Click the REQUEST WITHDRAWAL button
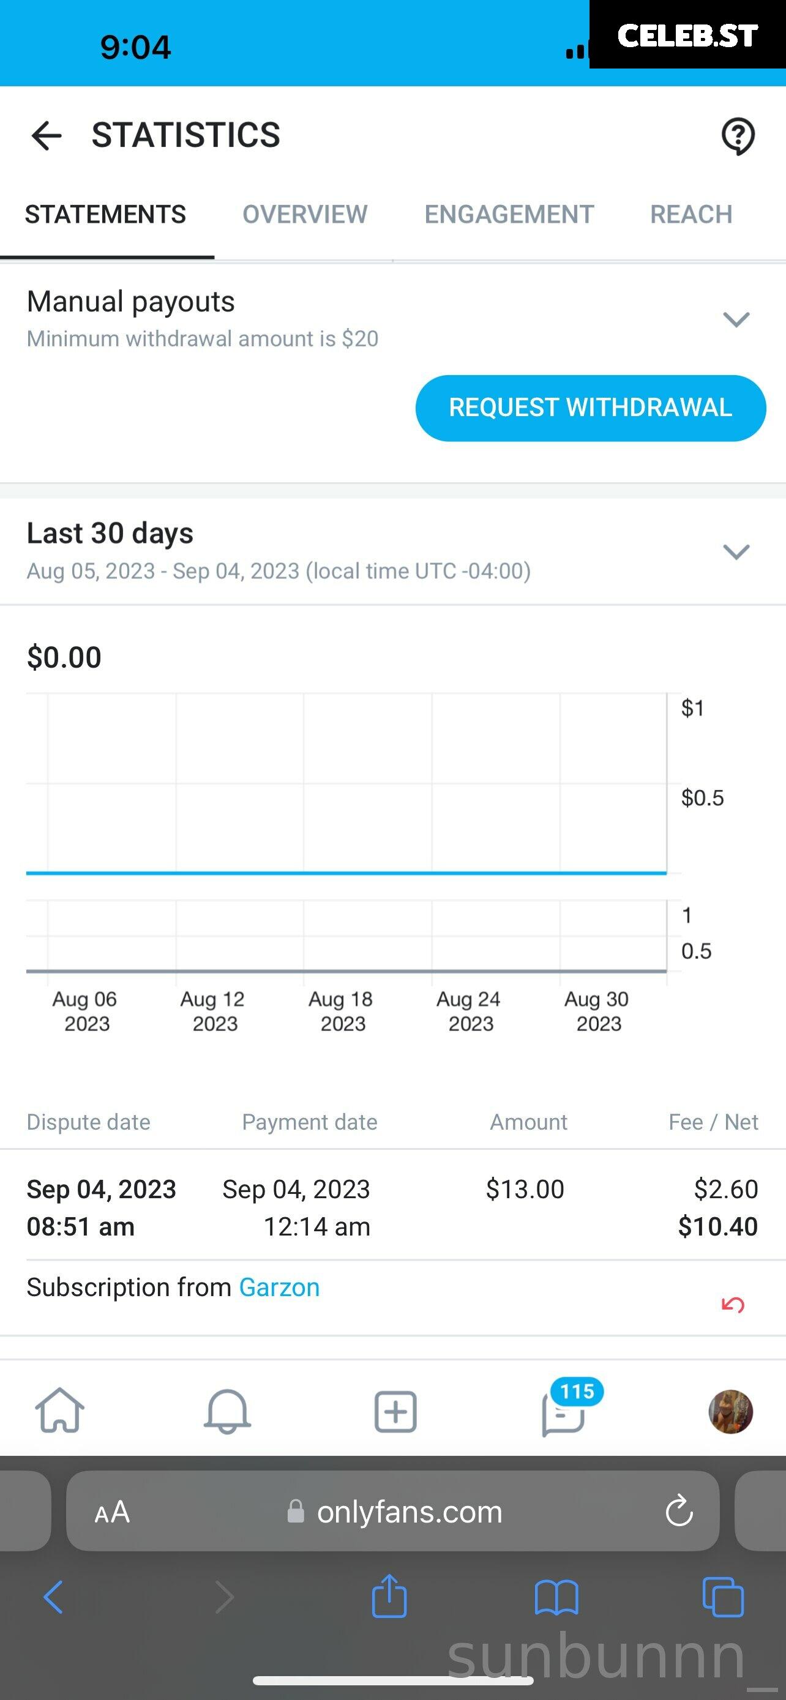The height and width of the screenshot is (1700, 786). point(591,408)
